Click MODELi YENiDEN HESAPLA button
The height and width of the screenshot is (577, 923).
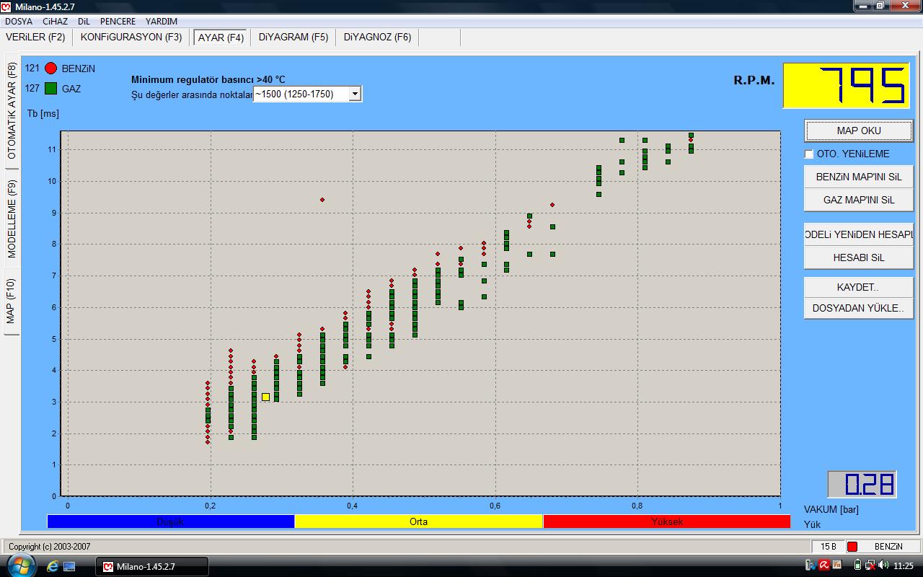pos(859,234)
